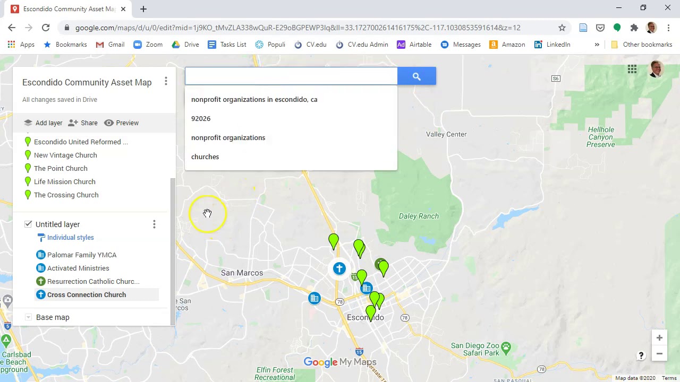This screenshot has width=680, height=382.
Task: Click the Share icon
Action: 73,123
